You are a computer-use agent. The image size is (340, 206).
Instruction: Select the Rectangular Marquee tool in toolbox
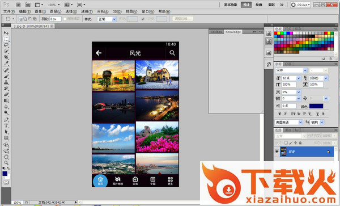pos(6,39)
